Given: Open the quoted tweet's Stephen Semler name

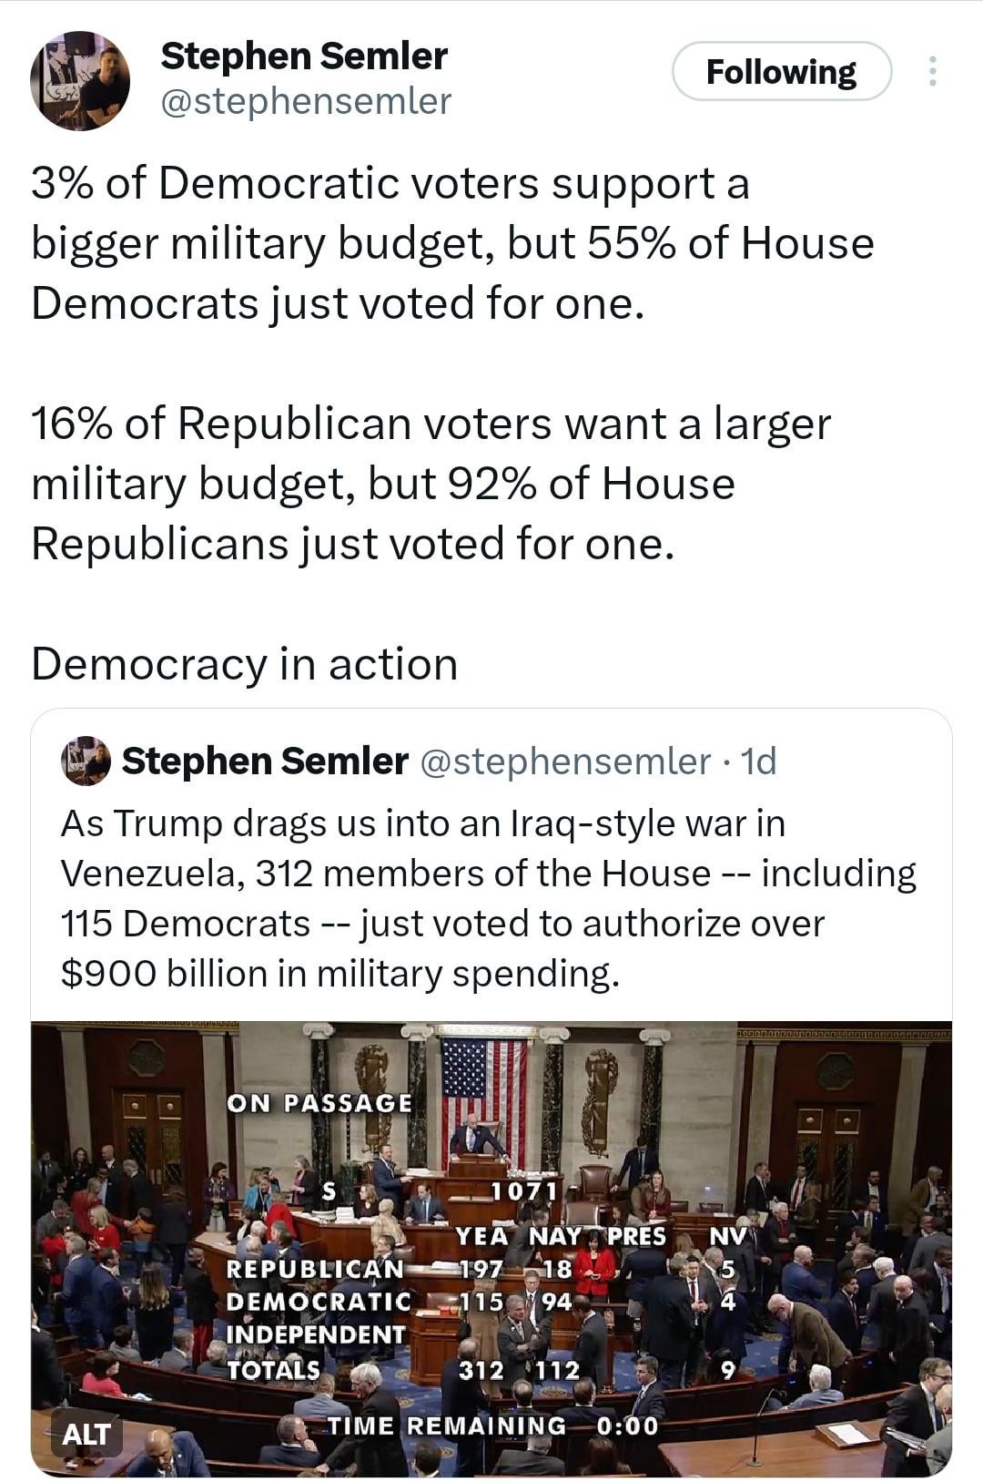Looking at the screenshot, I should pos(264,761).
